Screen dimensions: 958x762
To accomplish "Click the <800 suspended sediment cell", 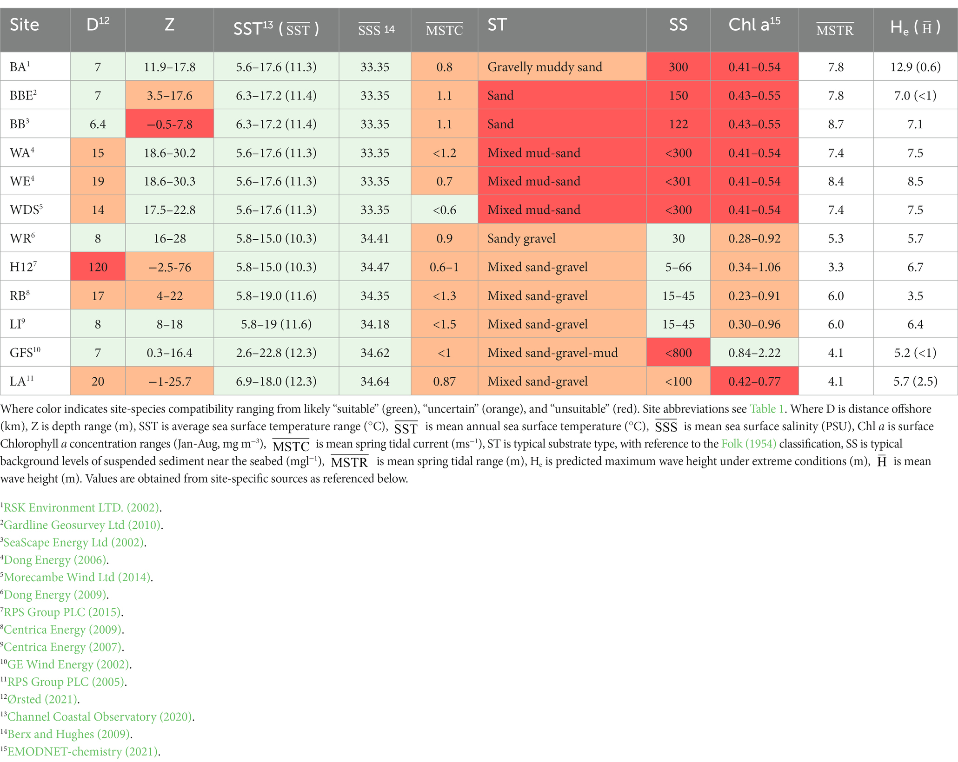I will point(678,353).
